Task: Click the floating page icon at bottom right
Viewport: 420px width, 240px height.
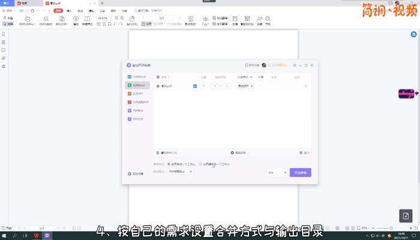Action: click(404, 216)
